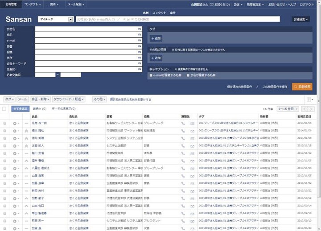Click phone icon in the 部長代理 row
The width and height of the screenshot is (321, 231).
tap(183, 161)
